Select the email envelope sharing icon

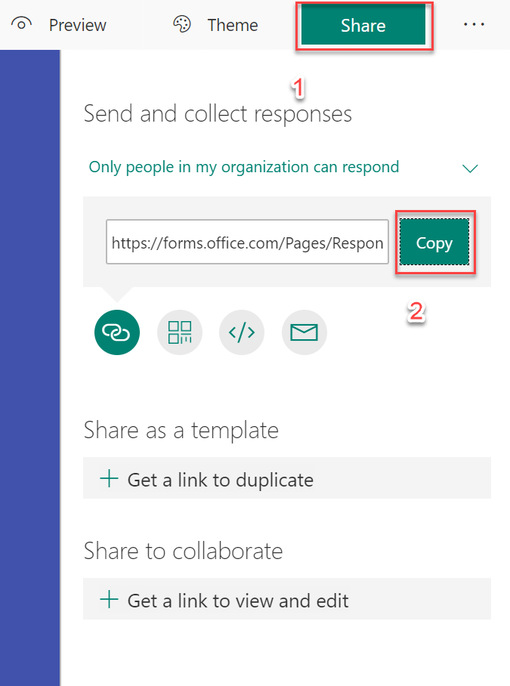[304, 332]
